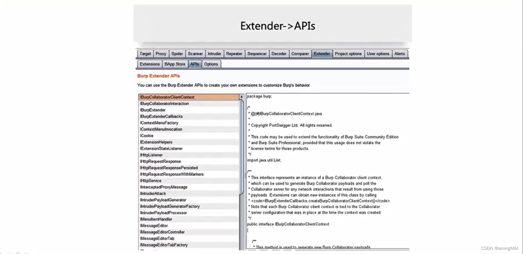This screenshot has height=254, width=523.
Task: Select the IMessageEditor entry
Action: [x=189, y=226]
